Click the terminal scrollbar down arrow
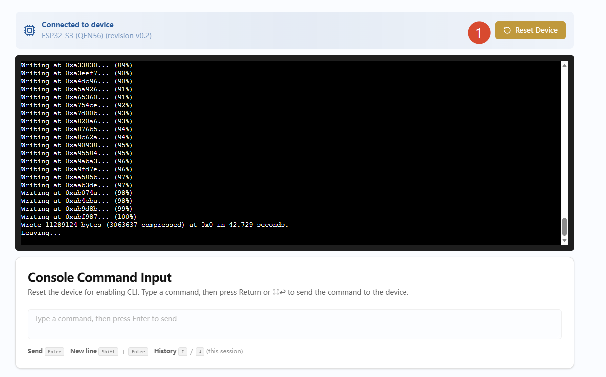Image resolution: width=606 pixels, height=377 pixels. click(x=565, y=240)
